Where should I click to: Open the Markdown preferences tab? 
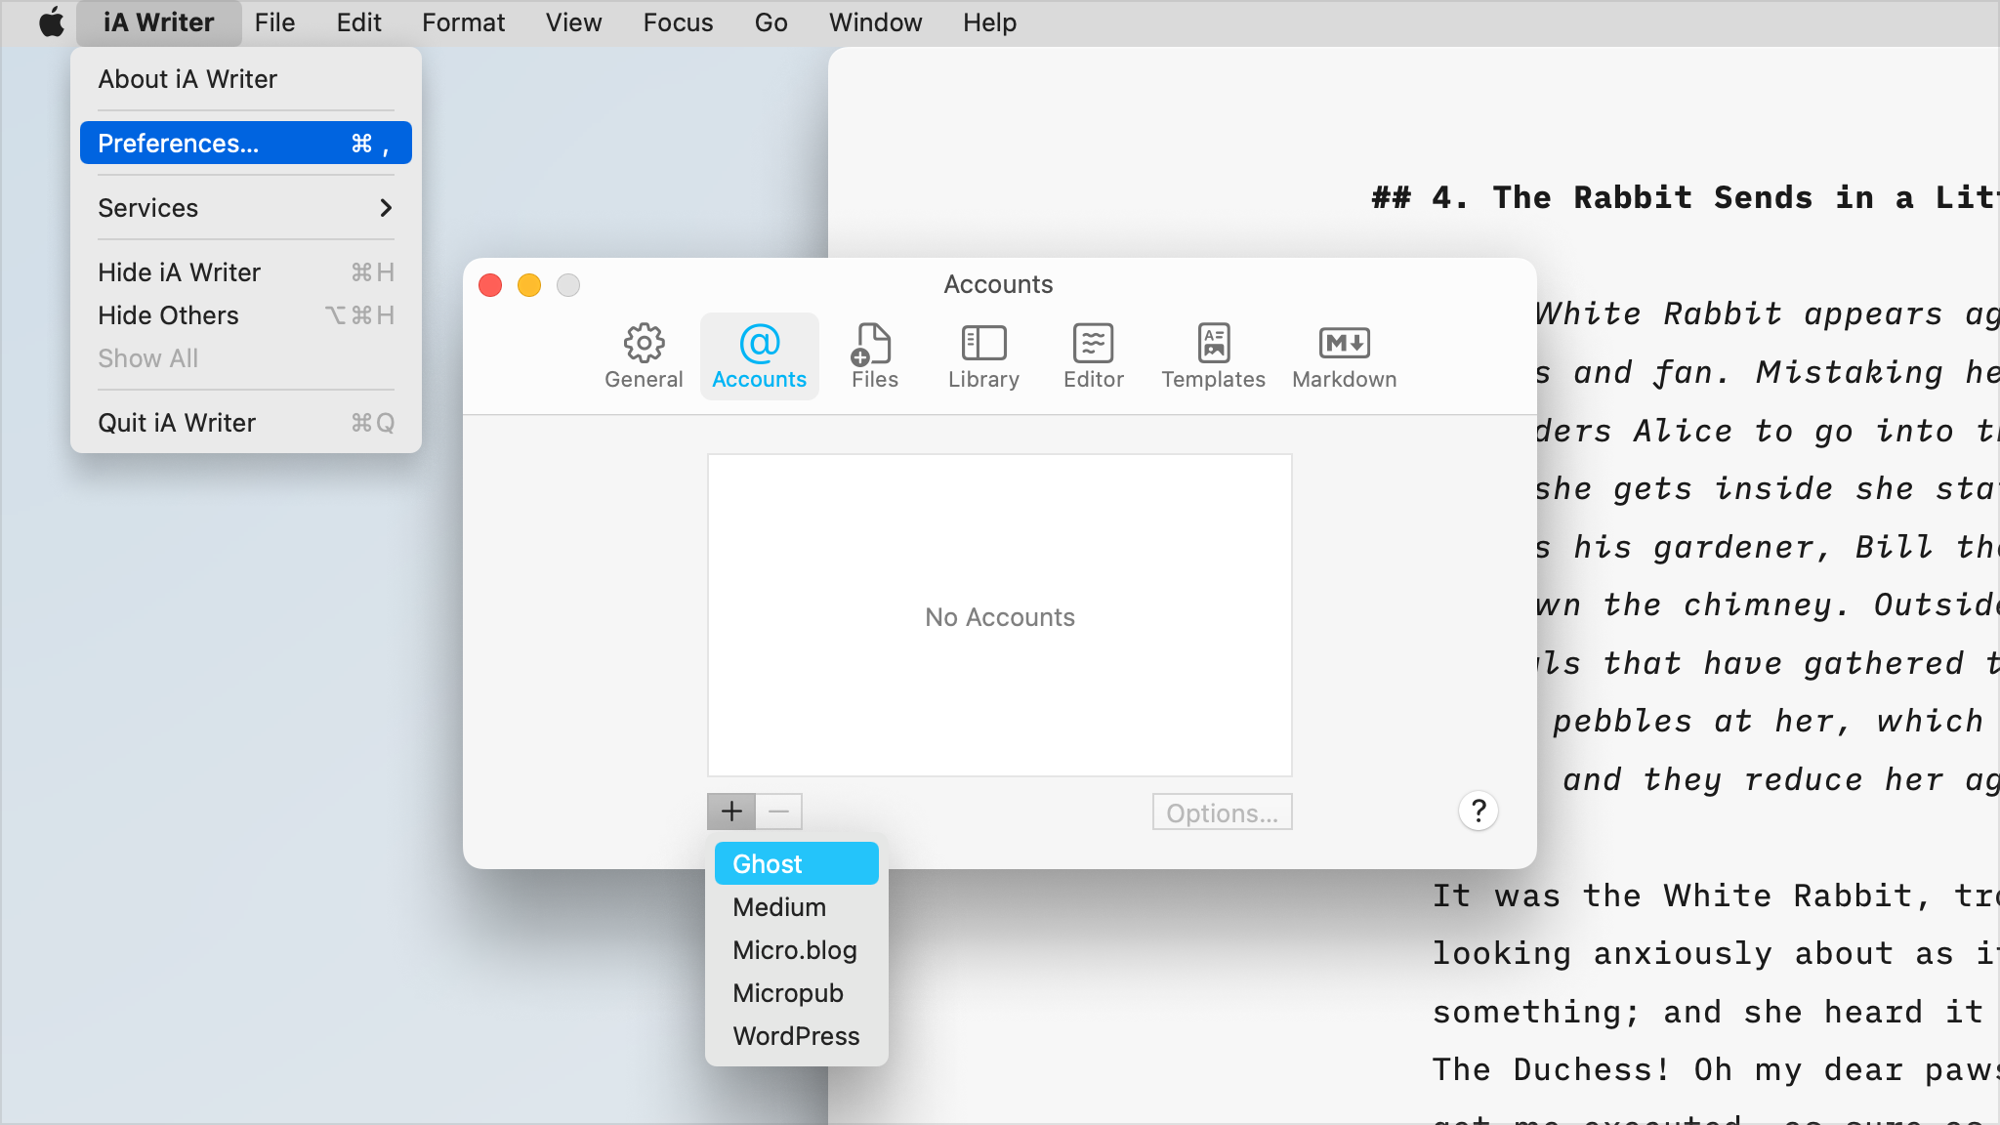pyautogui.click(x=1344, y=356)
